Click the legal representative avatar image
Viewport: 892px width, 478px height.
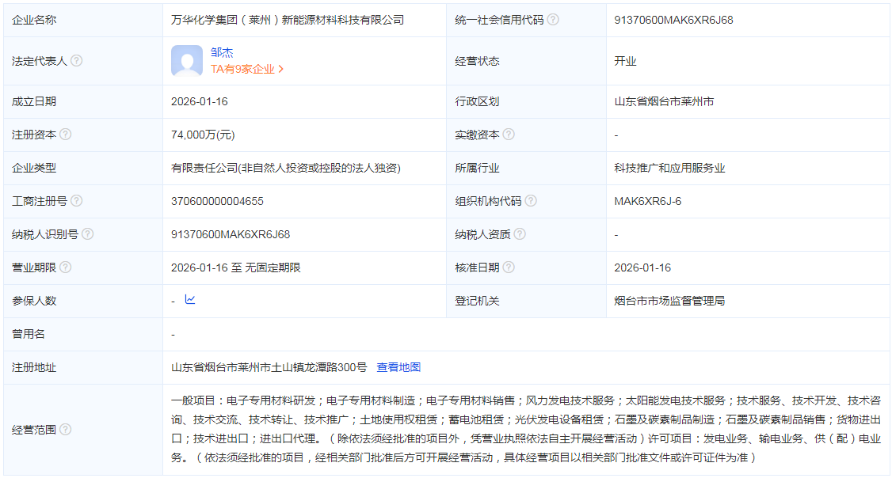pyautogui.click(x=187, y=61)
